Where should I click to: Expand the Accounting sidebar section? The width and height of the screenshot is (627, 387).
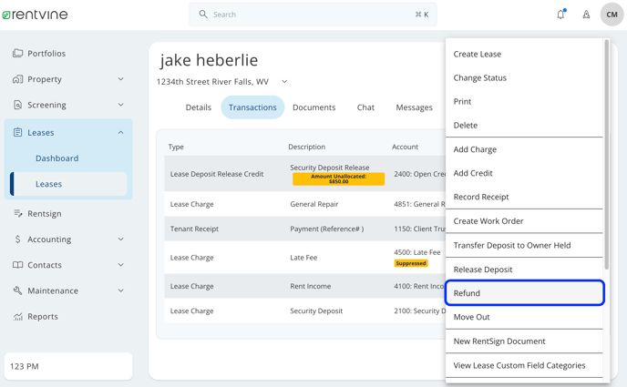pos(121,239)
